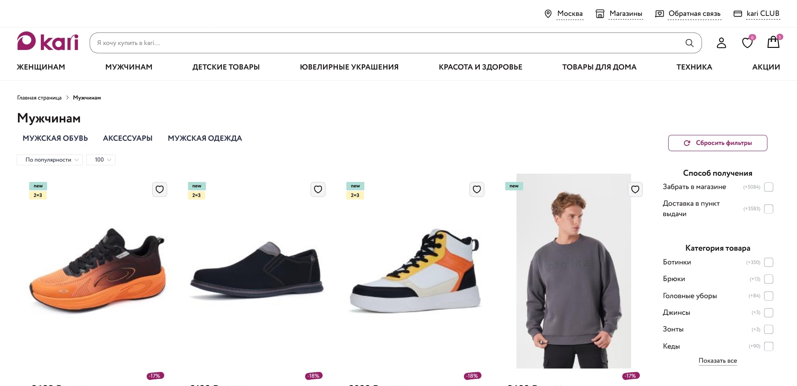The image size is (797, 386).
Task: Go to Главная страница breadcrumb link
Action: 39,98
